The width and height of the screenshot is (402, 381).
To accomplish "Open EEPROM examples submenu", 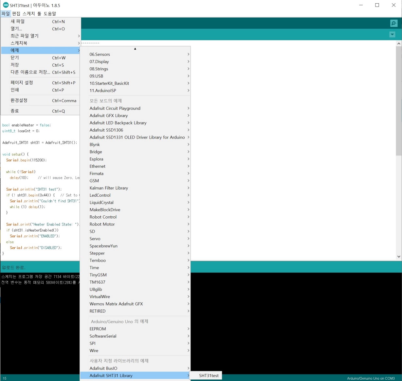I will tap(135, 329).
